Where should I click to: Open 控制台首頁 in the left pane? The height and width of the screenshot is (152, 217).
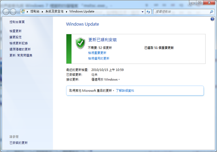(x=17, y=22)
